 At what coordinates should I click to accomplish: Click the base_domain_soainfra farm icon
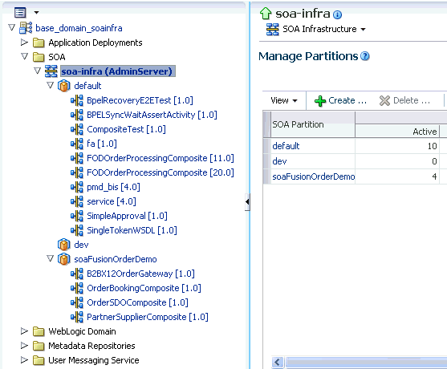(x=26, y=28)
